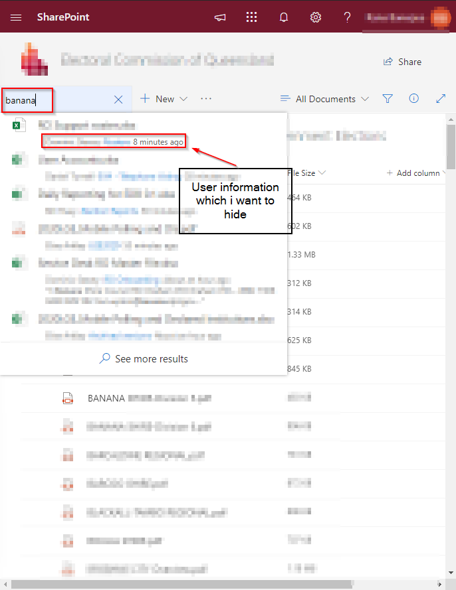
Task: Expand the New dropdown chevron
Action: [183, 99]
